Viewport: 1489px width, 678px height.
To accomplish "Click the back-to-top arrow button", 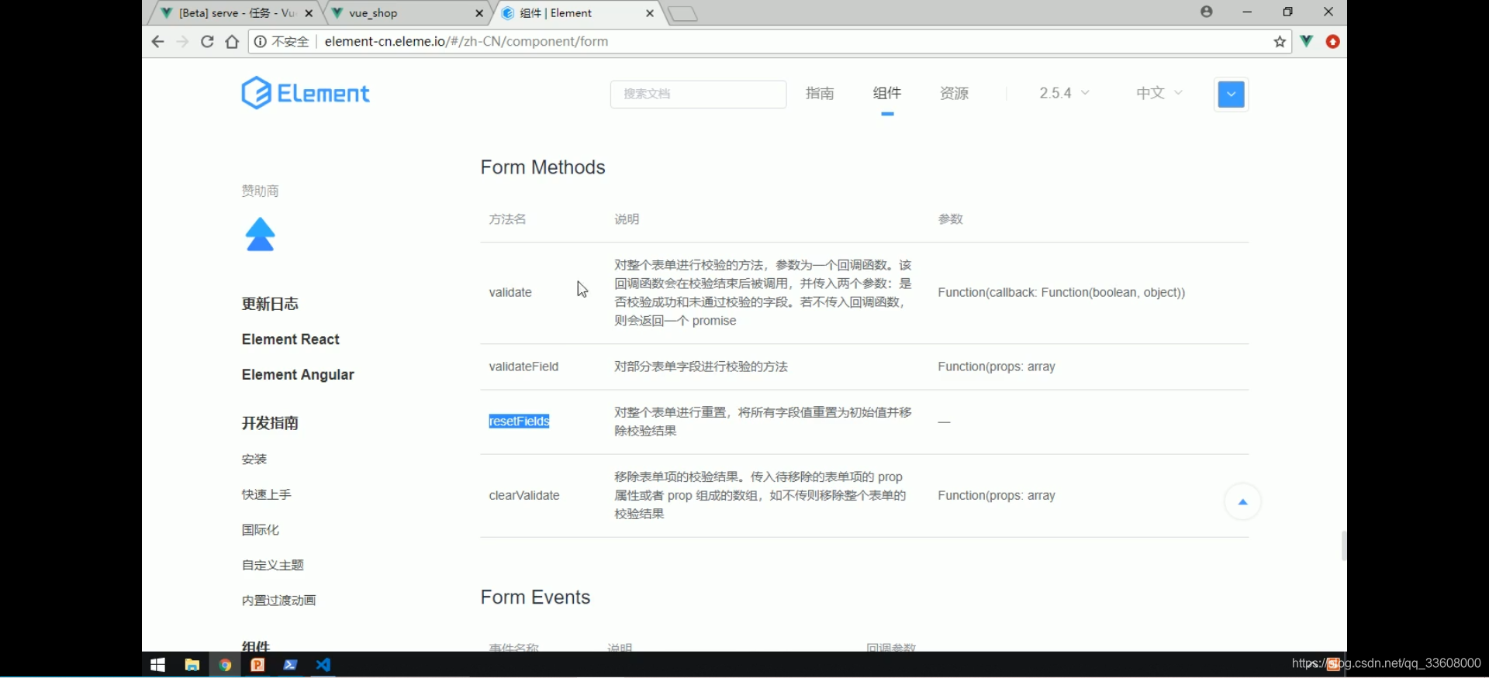I will tap(1242, 502).
